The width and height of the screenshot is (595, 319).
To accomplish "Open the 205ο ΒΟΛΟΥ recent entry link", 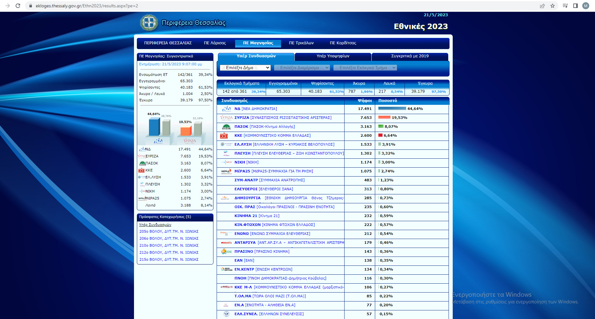I will 169,232.
